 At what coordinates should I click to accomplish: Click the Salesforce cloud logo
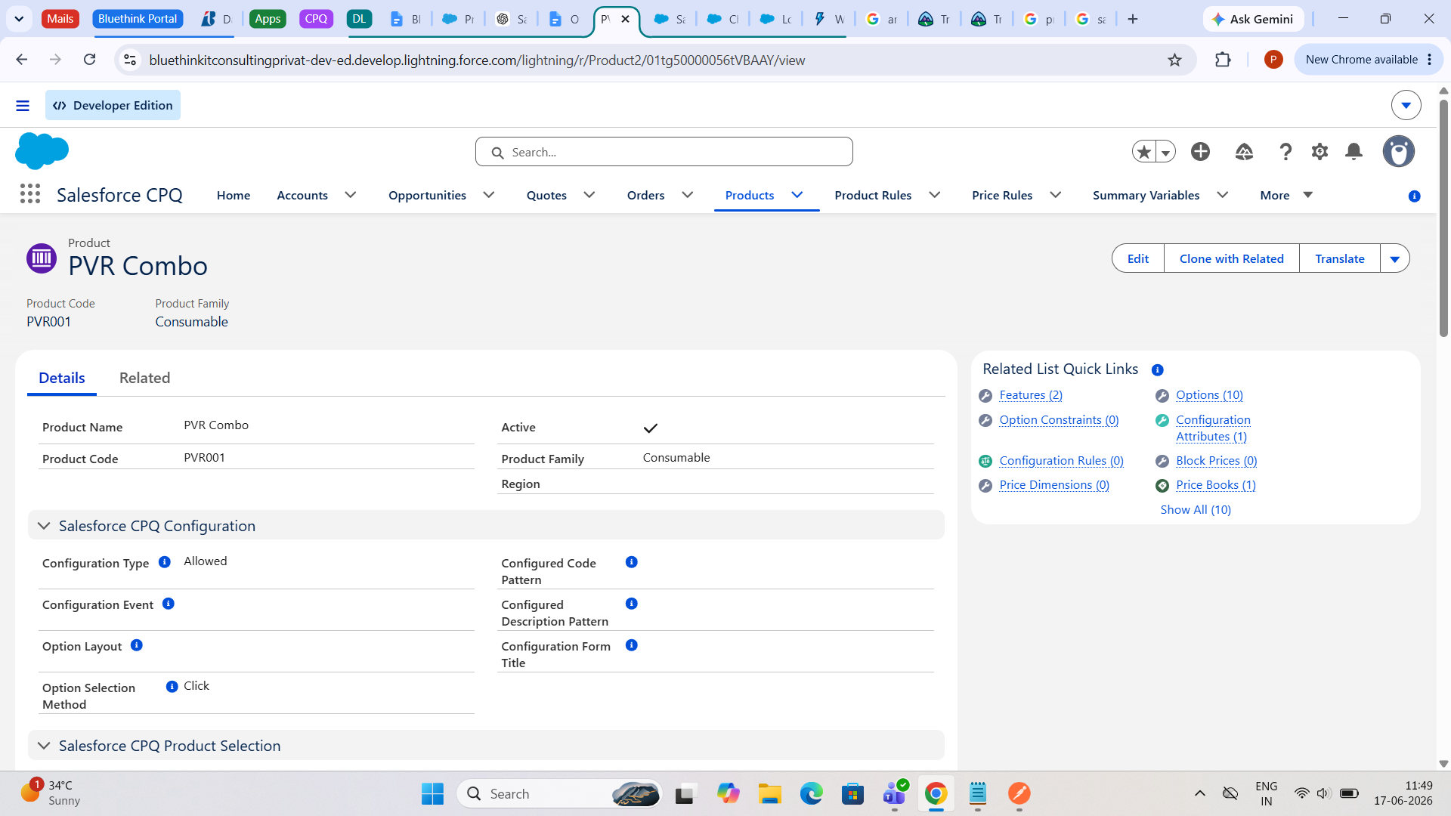click(42, 150)
